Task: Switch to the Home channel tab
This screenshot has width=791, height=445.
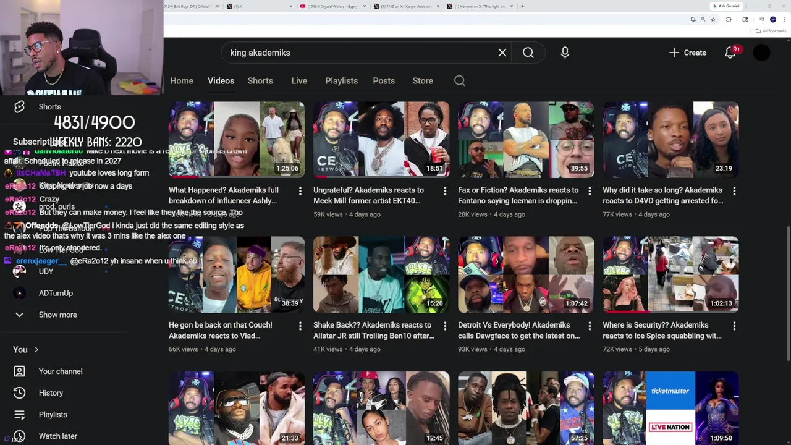Action: coord(182,80)
